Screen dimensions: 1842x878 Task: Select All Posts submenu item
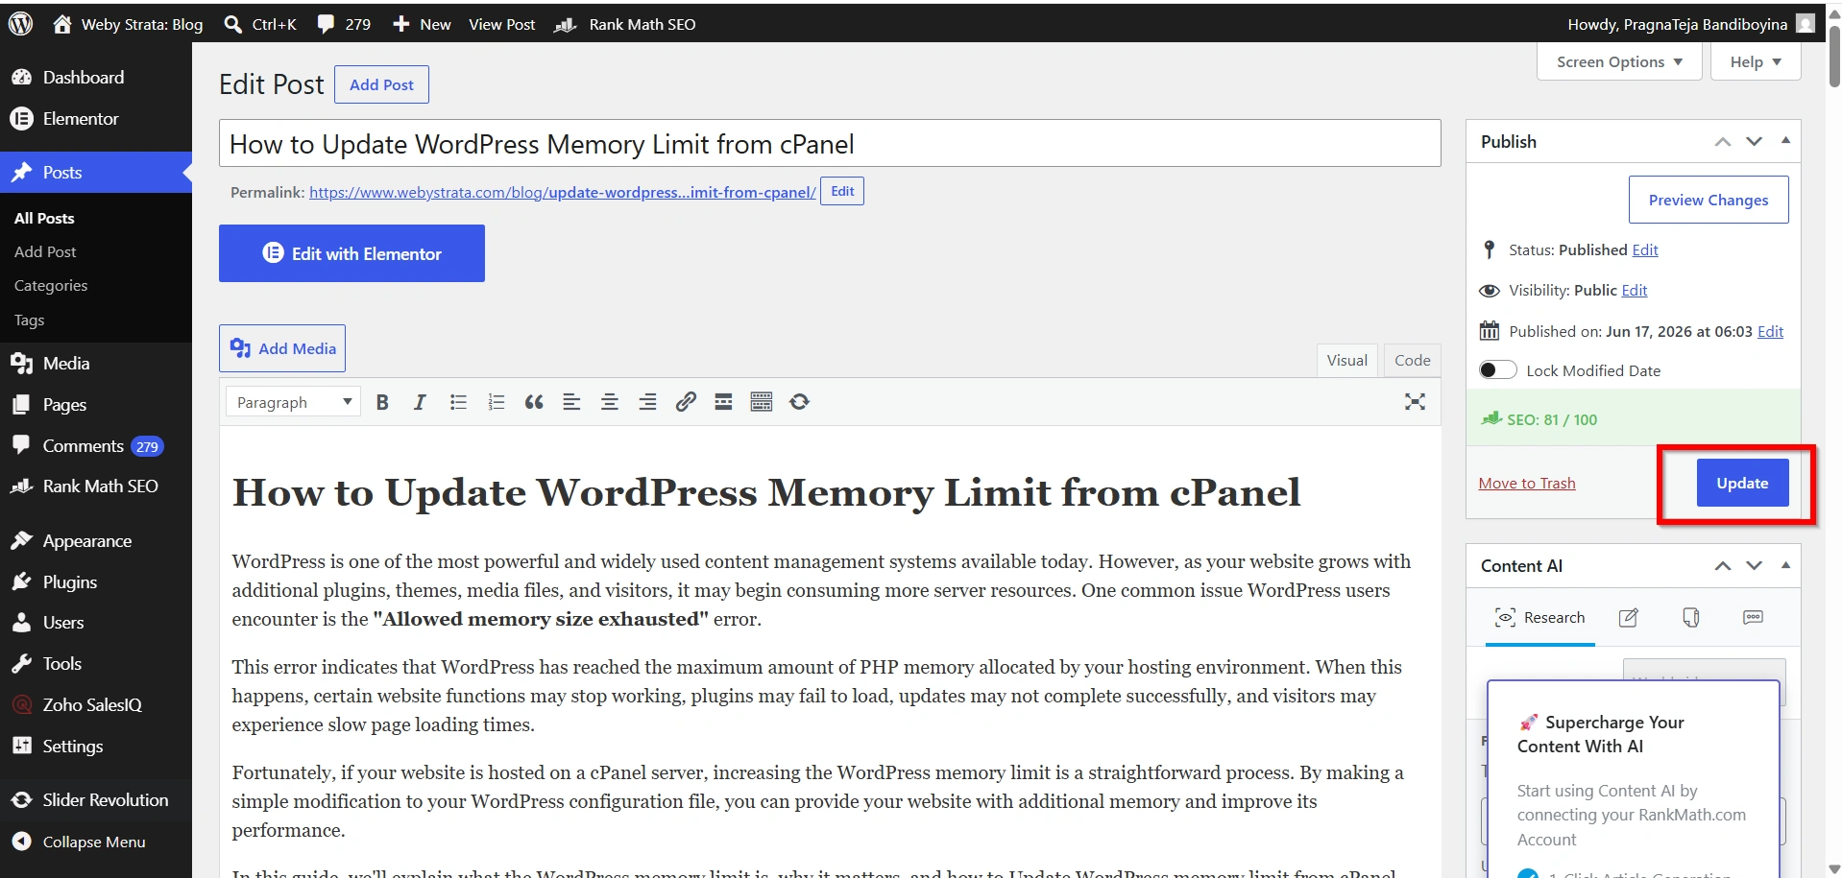[x=44, y=218]
